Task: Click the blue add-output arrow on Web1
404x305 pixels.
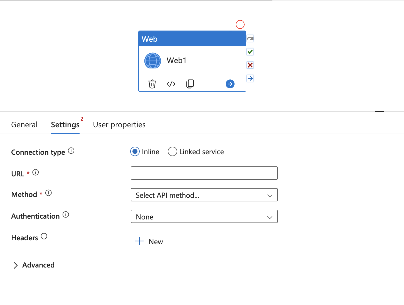Action: tap(230, 84)
